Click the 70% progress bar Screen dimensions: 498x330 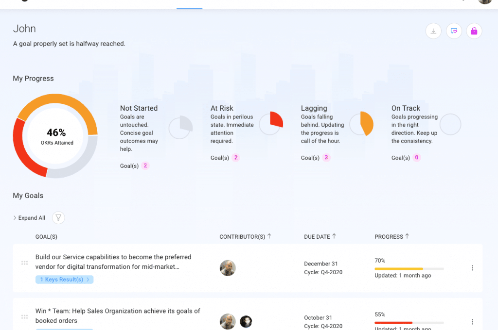point(409,268)
